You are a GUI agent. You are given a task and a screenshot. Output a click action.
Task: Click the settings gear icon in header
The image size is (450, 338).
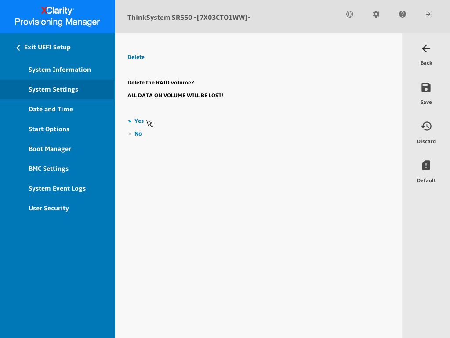(x=376, y=14)
